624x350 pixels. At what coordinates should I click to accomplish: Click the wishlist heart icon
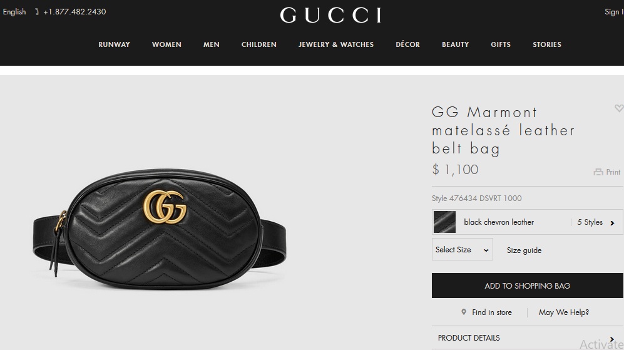619,108
